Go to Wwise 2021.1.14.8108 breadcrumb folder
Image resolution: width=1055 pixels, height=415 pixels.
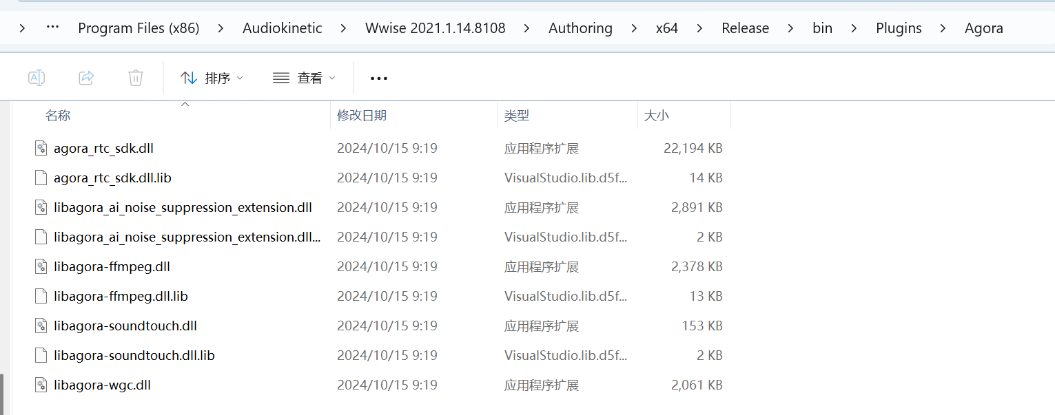click(x=435, y=28)
